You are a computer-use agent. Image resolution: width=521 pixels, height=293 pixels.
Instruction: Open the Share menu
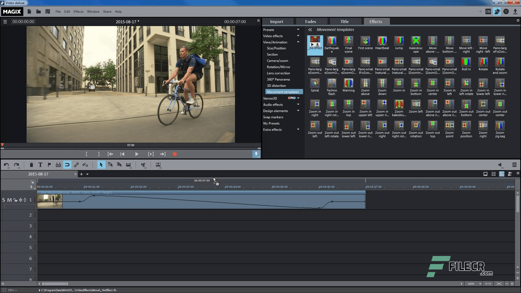pos(107,11)
